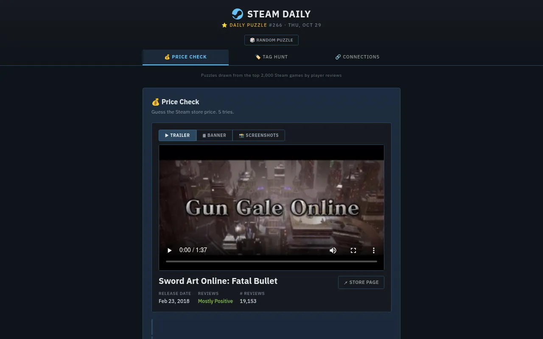Open the Store Page link

pyautogui.click(x=361, y=283)
